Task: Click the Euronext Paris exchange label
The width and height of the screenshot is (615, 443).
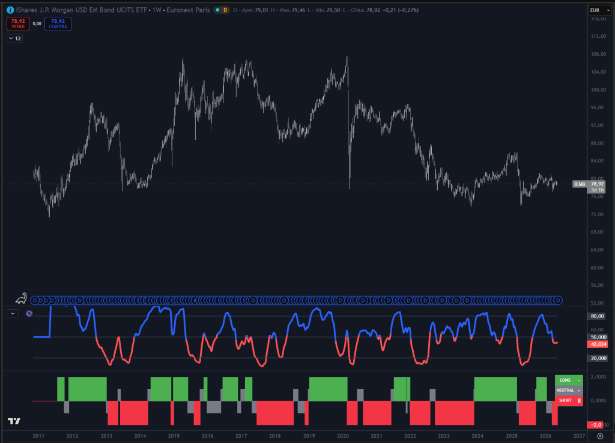Action: 188,10
